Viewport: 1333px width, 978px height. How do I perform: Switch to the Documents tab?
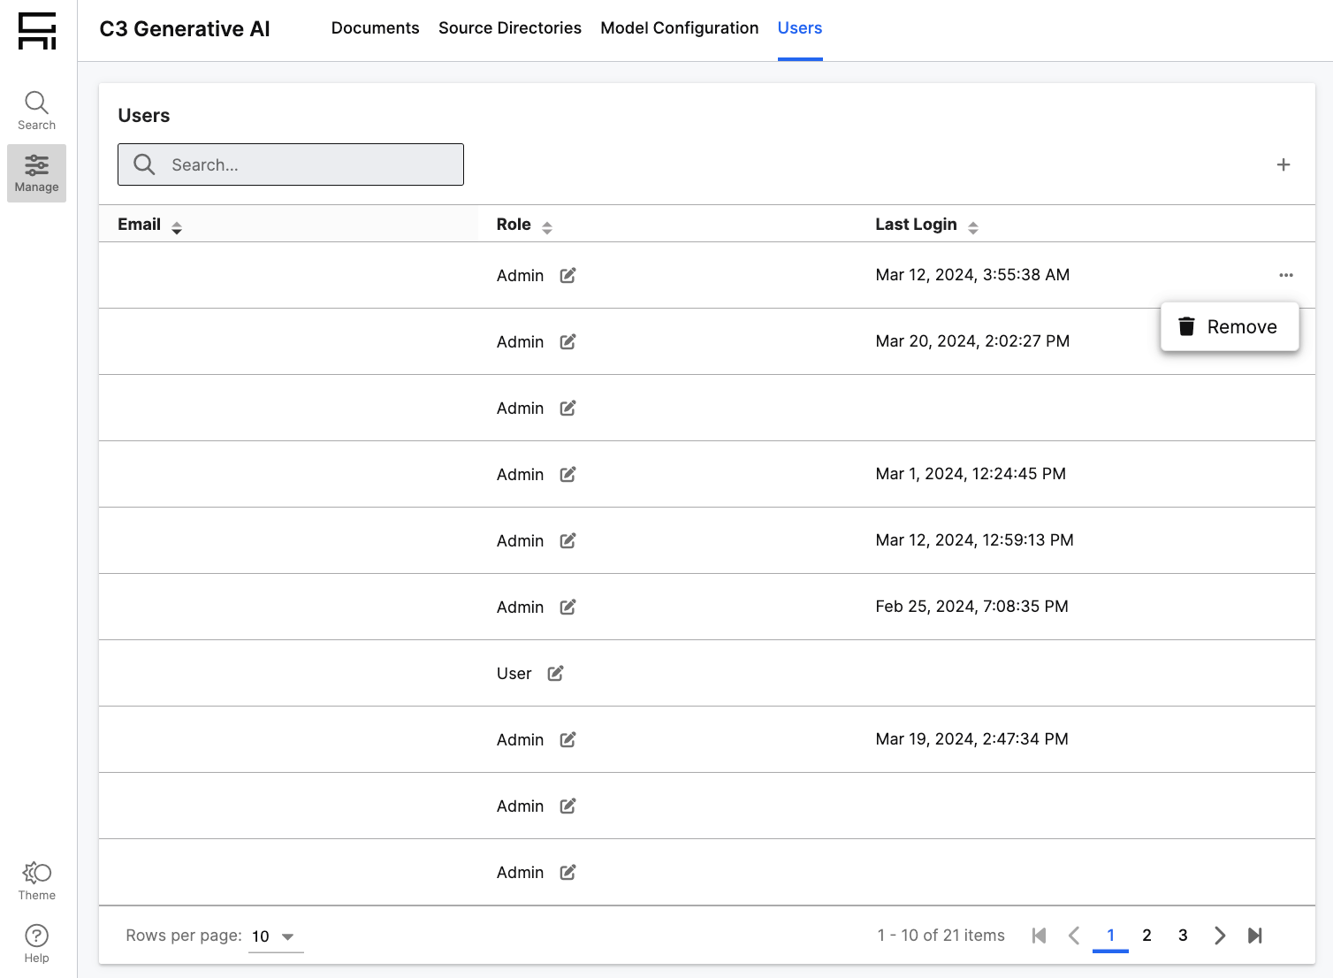(375, 28)
